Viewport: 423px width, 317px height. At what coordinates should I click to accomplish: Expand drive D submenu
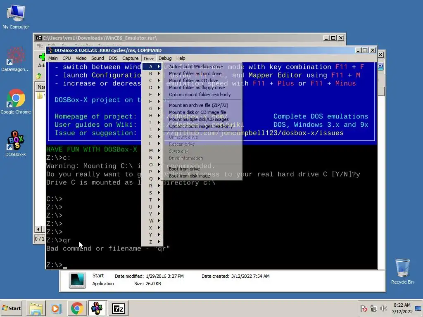tap(152, 88)
